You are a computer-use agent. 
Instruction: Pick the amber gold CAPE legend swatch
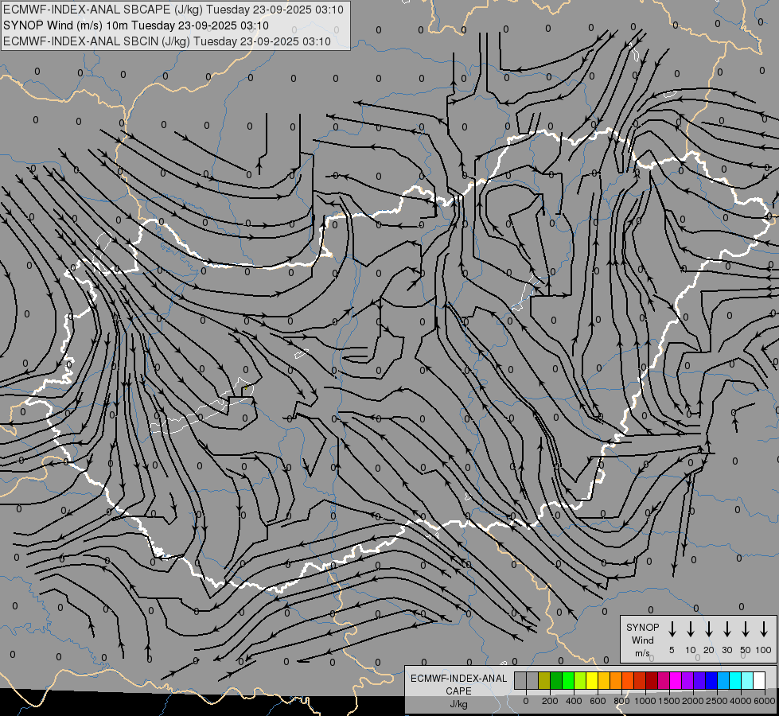pos(604,680)
